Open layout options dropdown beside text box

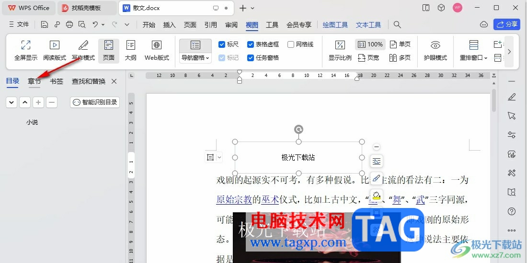pyautogui.click(x=219, y=157)
